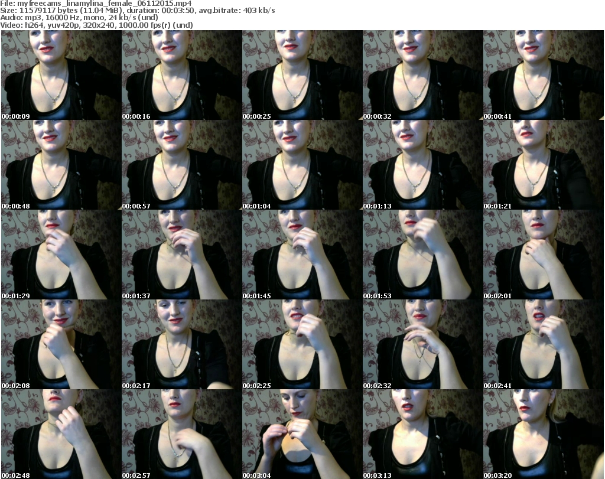
Task: Open the frame at timestamp 00:01:13
Action: pyautogui.click(x=423, y=165)
